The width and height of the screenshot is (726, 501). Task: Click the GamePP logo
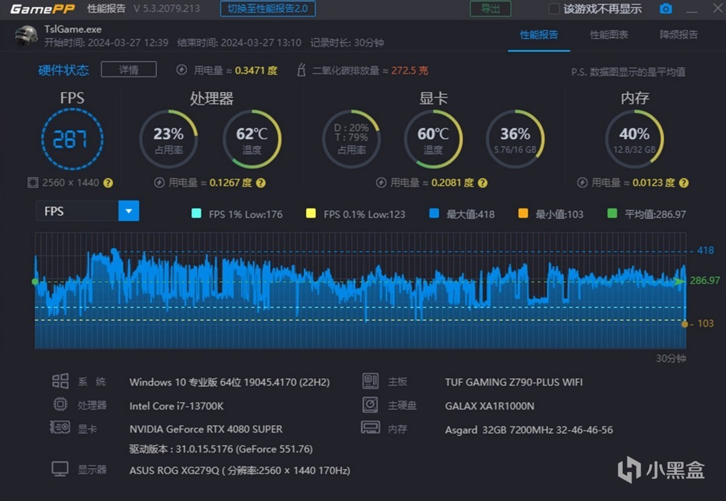[x=42, y=9]
